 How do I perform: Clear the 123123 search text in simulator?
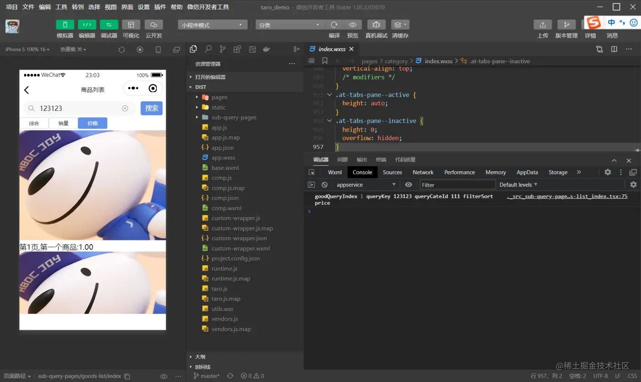click(x=125, y=108)
